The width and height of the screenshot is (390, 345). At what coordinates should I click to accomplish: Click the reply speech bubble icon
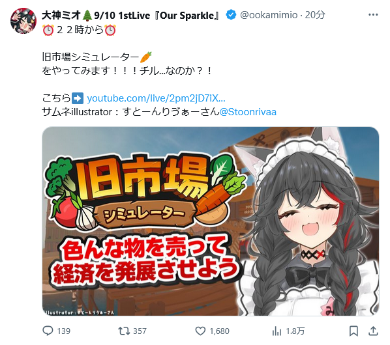(48, 331)
